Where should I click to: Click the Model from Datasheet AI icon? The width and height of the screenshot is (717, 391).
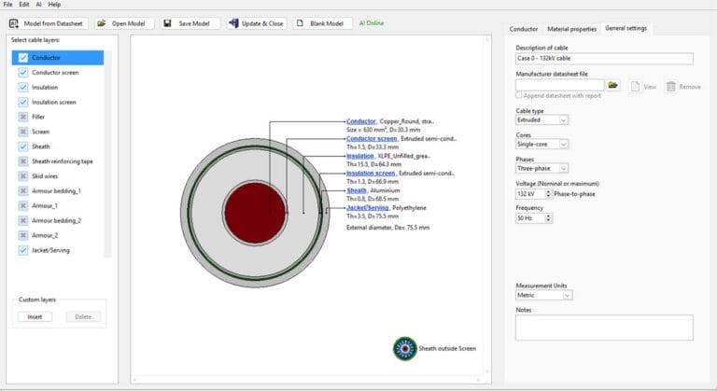(x=14, y=23)
